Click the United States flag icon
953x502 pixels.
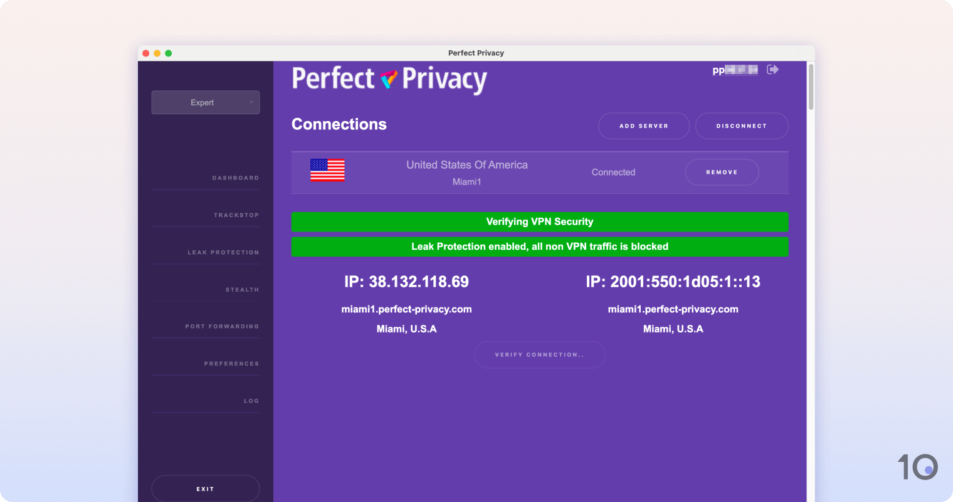(327, 171)
